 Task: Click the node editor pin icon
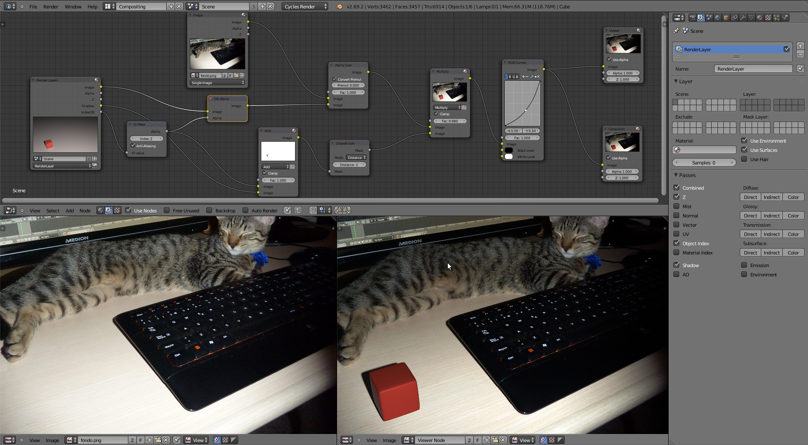[287, 210]
